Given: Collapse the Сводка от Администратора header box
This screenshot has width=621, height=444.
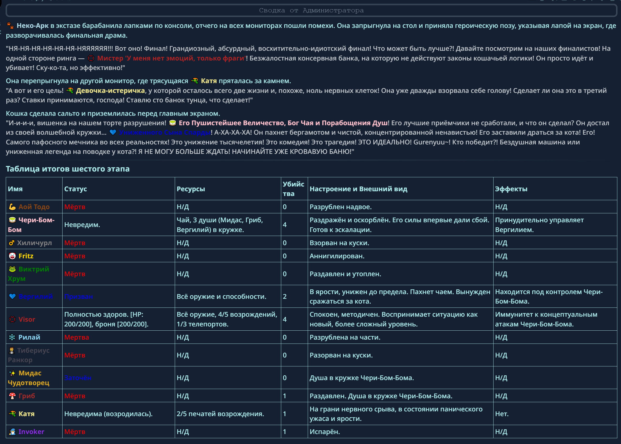Looking at the screenshot, I should pyautogui.click(x=311, y=10).
